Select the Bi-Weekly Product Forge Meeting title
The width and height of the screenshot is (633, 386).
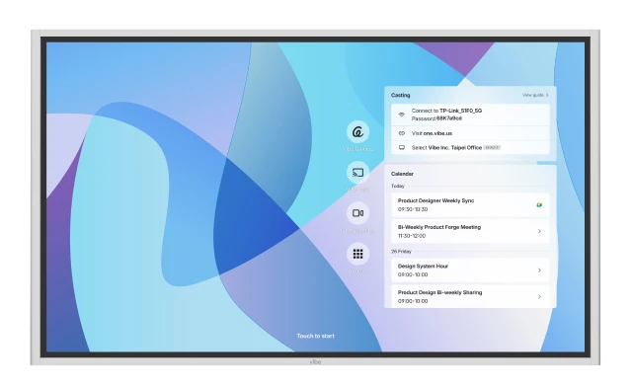[439, 227]
